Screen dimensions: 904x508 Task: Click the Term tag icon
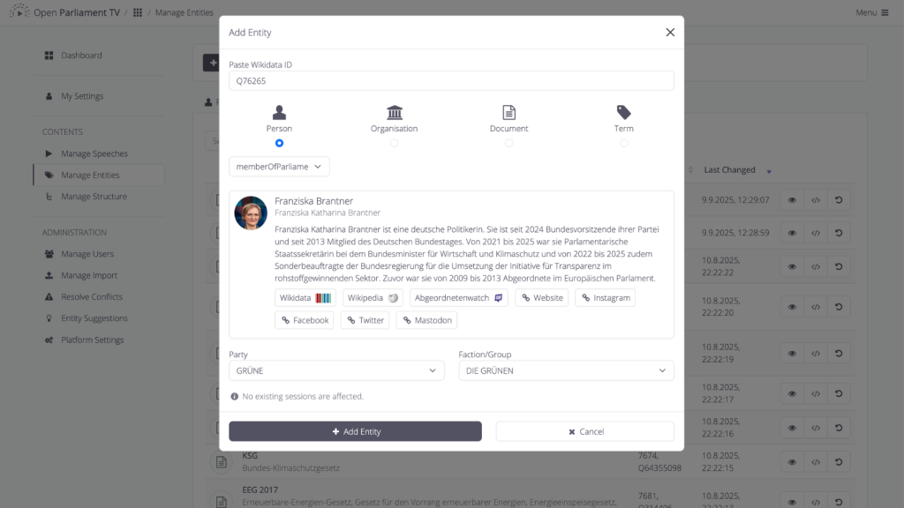tap(623, 112)
